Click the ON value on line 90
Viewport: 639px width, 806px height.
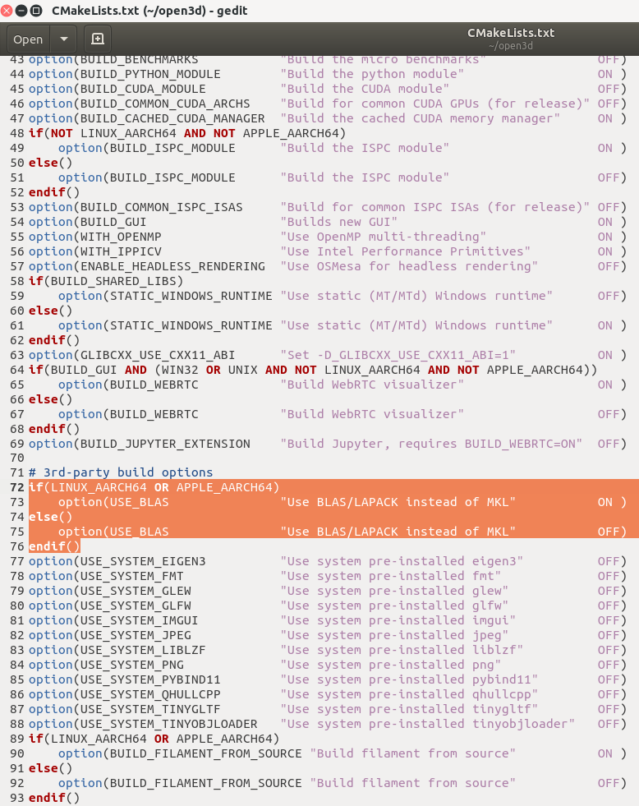click(605, 754)
